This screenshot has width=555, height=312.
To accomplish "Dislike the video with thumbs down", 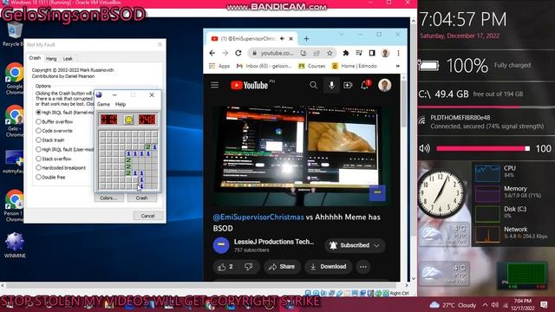I will coord(249,267).
